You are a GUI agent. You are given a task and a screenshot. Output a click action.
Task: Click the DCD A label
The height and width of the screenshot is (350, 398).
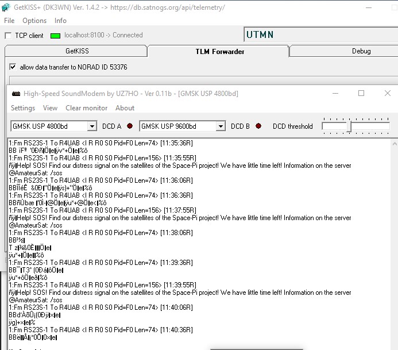tap(111, 126)
